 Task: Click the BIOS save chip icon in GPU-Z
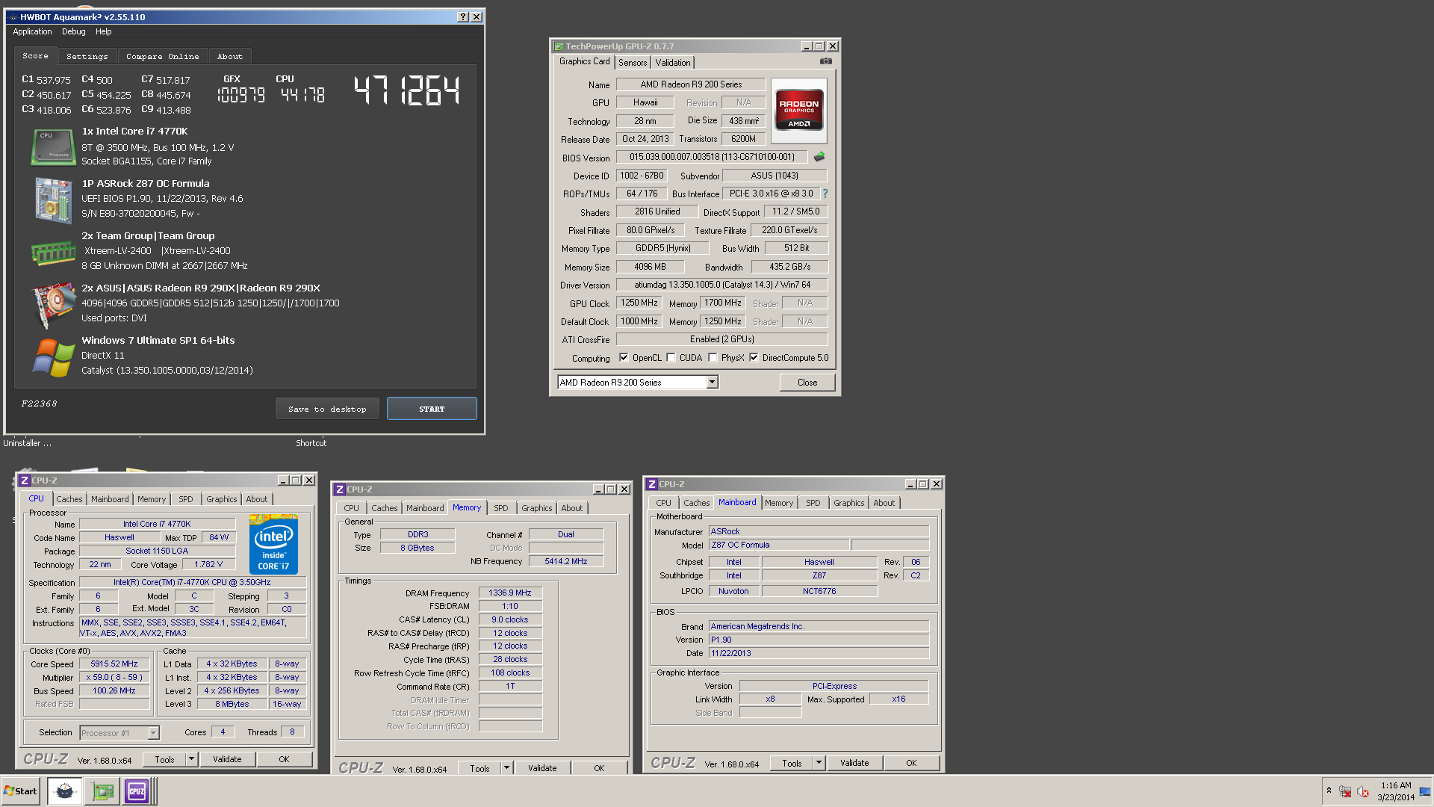[819, 157]
